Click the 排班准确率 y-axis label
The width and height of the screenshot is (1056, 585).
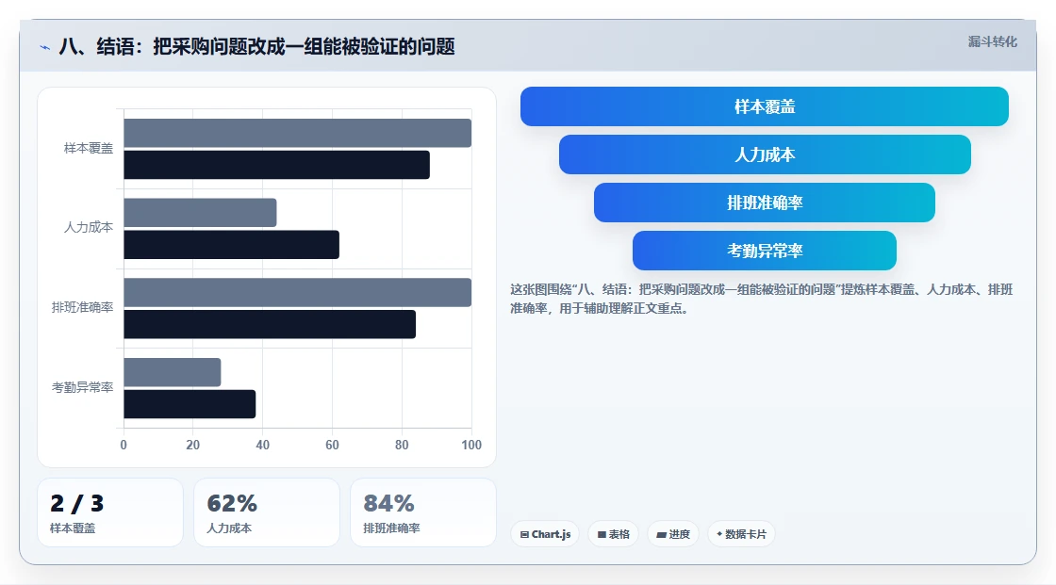[82, 308]
